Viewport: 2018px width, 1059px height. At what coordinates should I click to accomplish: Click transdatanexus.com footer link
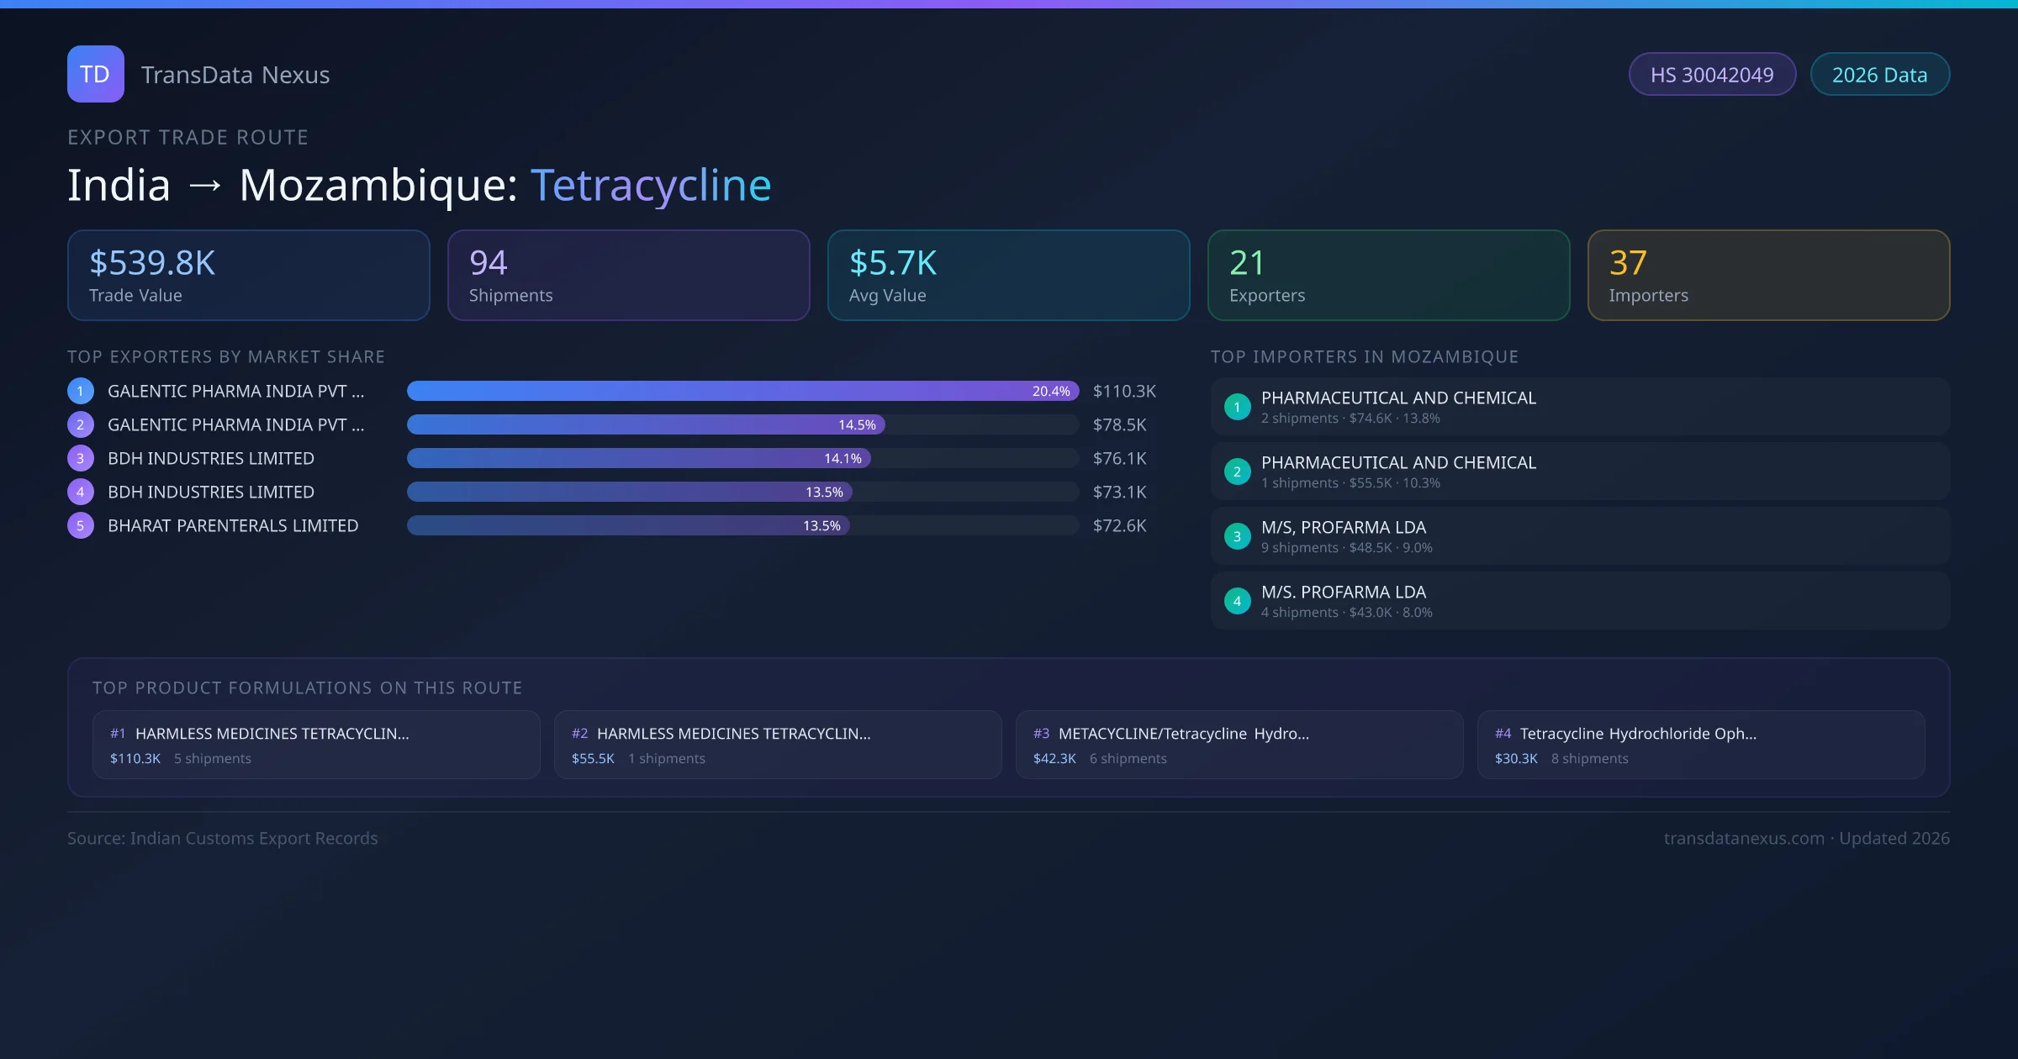coord(1744,838)
